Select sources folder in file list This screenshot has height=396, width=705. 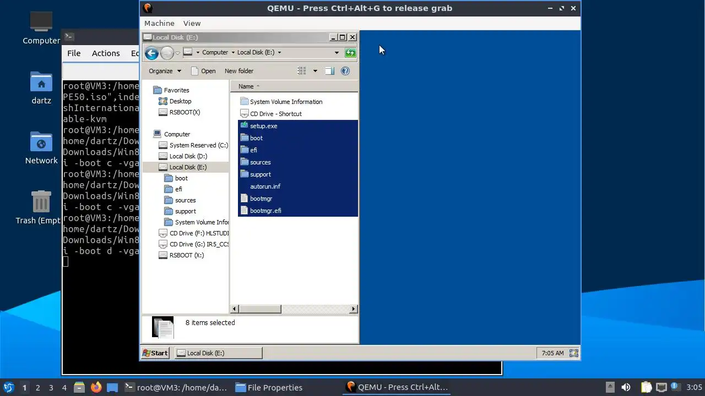(x=260, y=162)
